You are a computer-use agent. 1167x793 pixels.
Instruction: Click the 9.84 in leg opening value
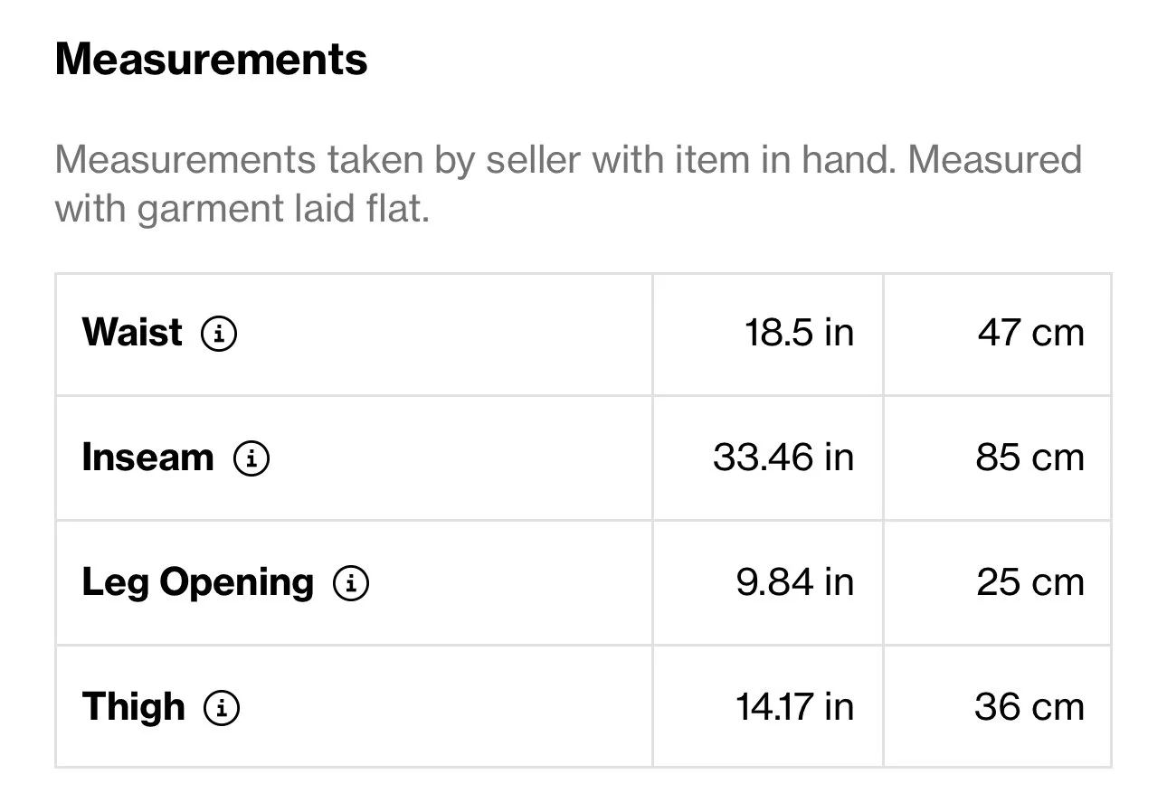795,582
